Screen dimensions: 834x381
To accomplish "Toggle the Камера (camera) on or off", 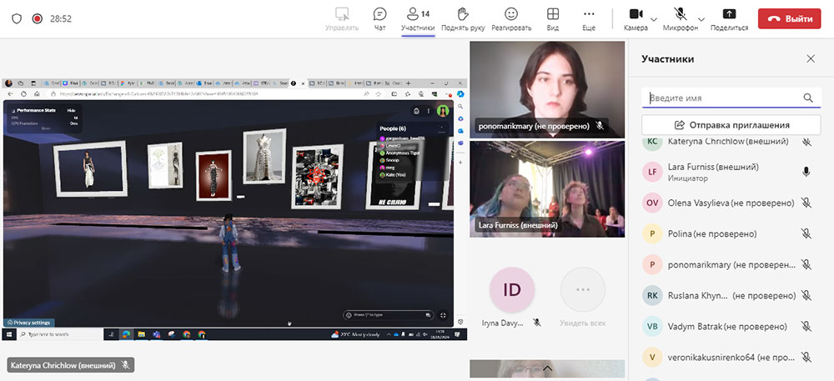I will tap(635, 14).
